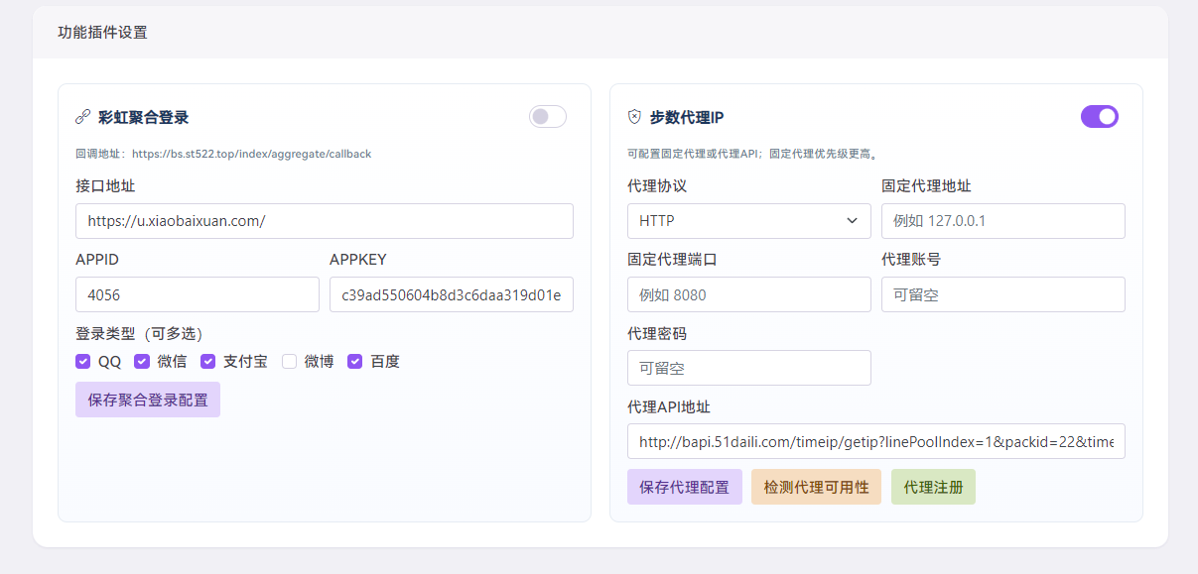This screenshot has width=1198, height=574.
Task: Uncheck the 支付宝 login type checkbox
Action: (207, 361)
